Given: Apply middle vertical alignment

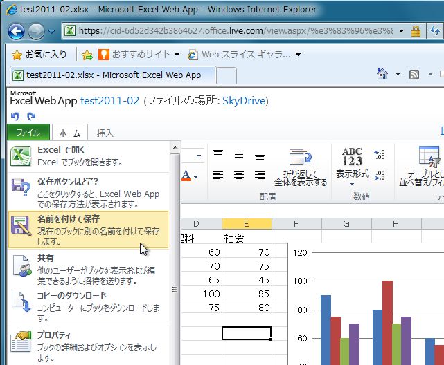Looking at the screenshot, I should coord(239,155).
